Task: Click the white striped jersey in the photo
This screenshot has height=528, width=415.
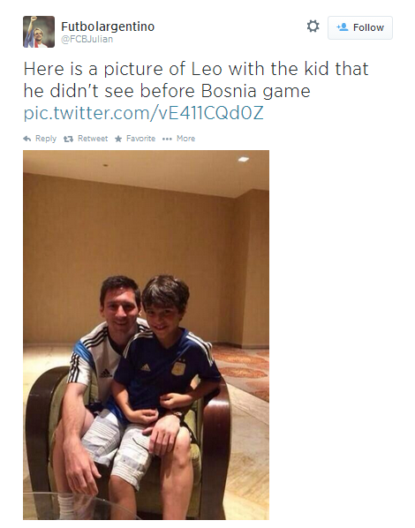Action: tap(98, 360)
